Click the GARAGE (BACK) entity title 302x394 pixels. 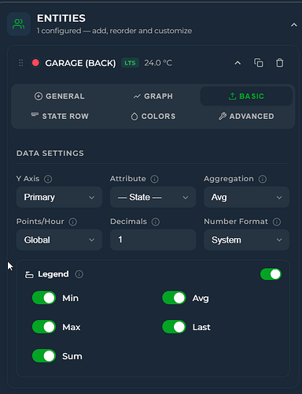coord(80,63)
